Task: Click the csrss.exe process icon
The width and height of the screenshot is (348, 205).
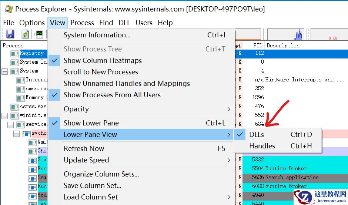Action: tap(15, 107)
